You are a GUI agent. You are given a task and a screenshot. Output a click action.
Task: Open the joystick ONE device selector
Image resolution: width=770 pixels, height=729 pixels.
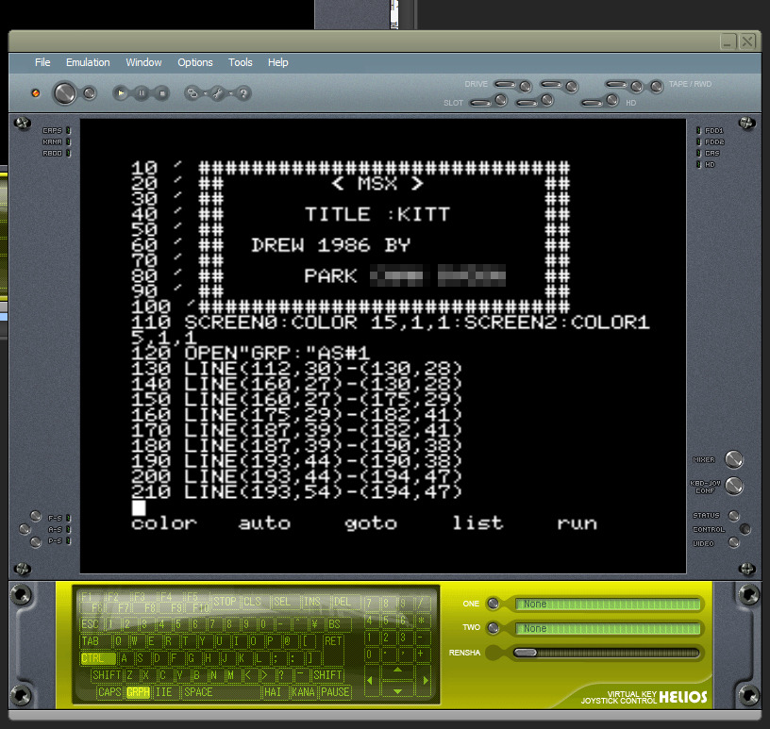point(608,604)
